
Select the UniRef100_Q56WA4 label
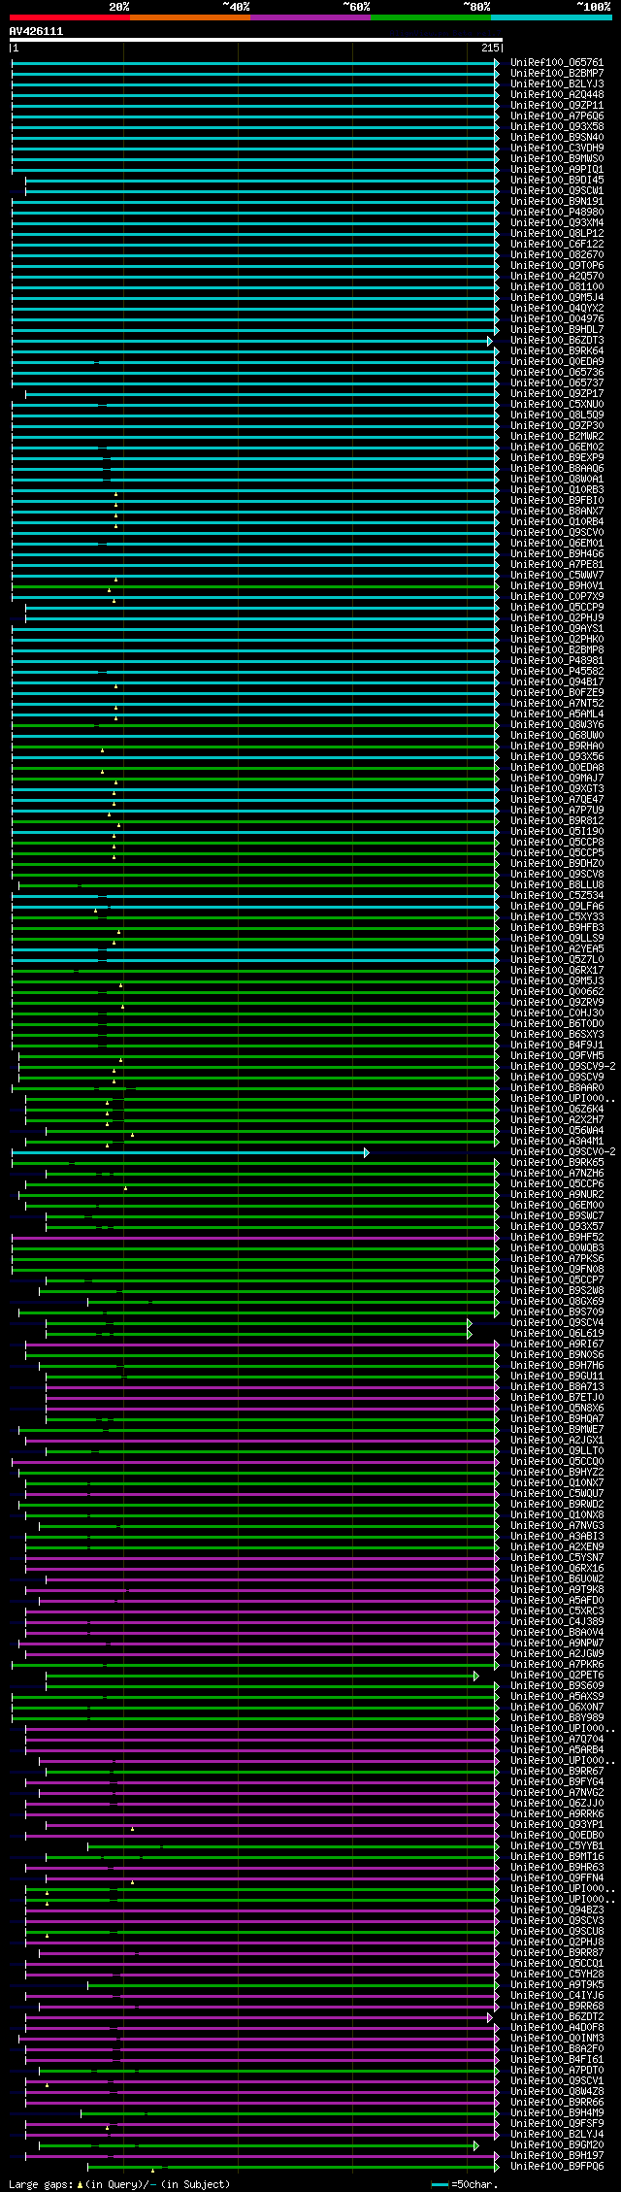pyautogui.click(x=557, y=1130)
